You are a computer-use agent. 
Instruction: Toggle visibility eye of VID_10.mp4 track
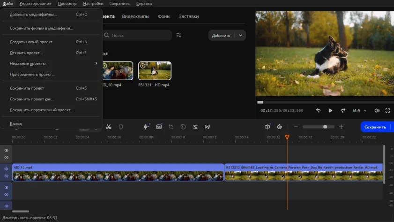coord(7,169)
